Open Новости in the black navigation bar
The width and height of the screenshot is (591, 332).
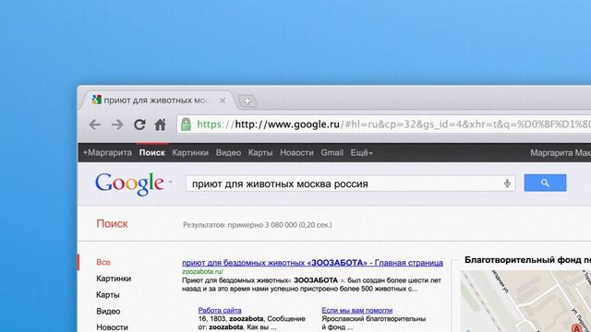296,153
